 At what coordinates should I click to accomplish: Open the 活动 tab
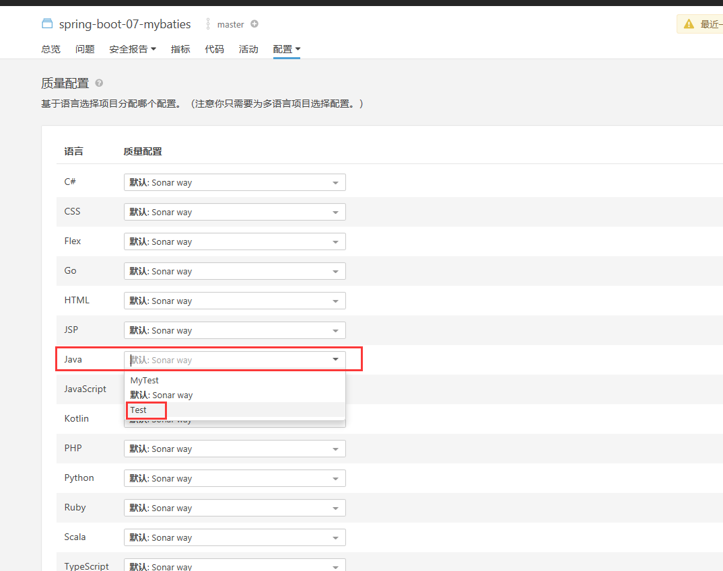coord(248,48)
